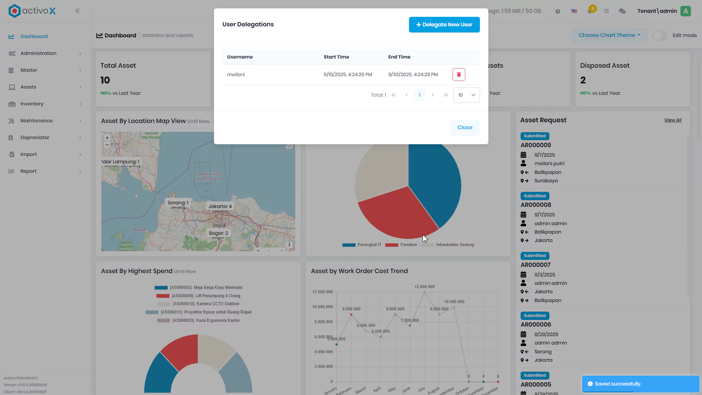Open notifications from the bell icon
Viewport: 702px width, 395px height.
(590, 11)
